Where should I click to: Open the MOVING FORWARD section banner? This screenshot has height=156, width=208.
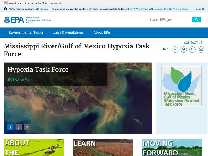click(172, 147)
